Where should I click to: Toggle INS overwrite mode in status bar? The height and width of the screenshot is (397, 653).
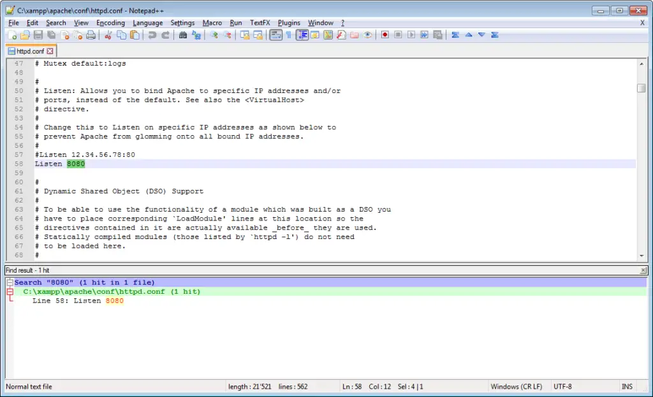627,386
